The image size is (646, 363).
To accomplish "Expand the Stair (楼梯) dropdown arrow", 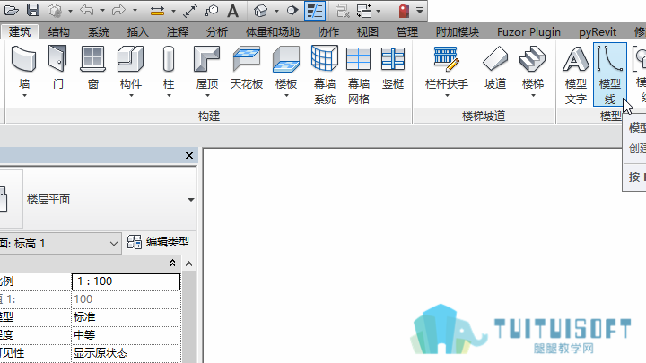I will point(533,96).
